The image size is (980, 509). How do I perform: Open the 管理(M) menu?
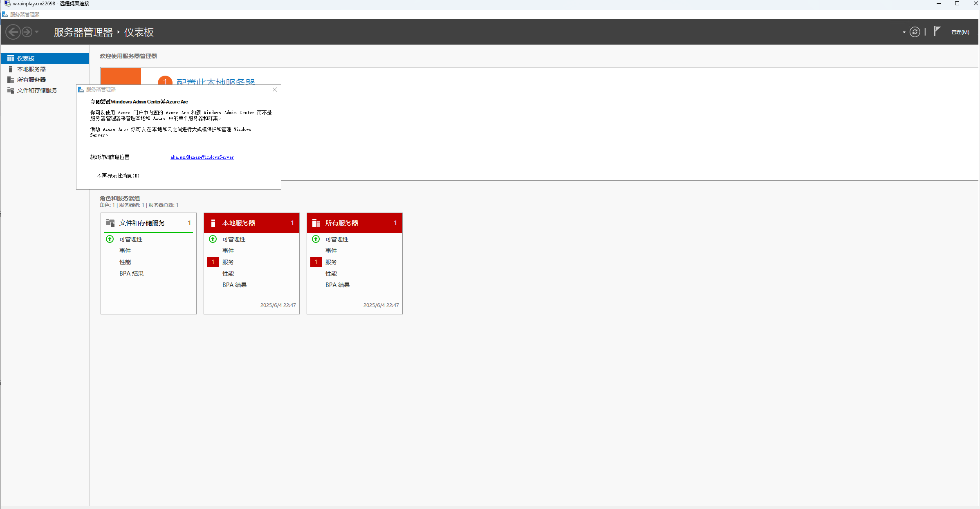pos(960,32)
